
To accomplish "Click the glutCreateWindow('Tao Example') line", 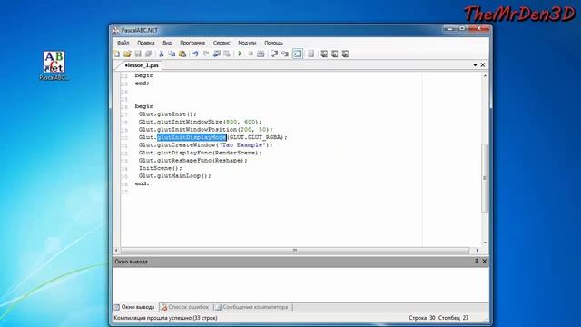I will point(206,145).
